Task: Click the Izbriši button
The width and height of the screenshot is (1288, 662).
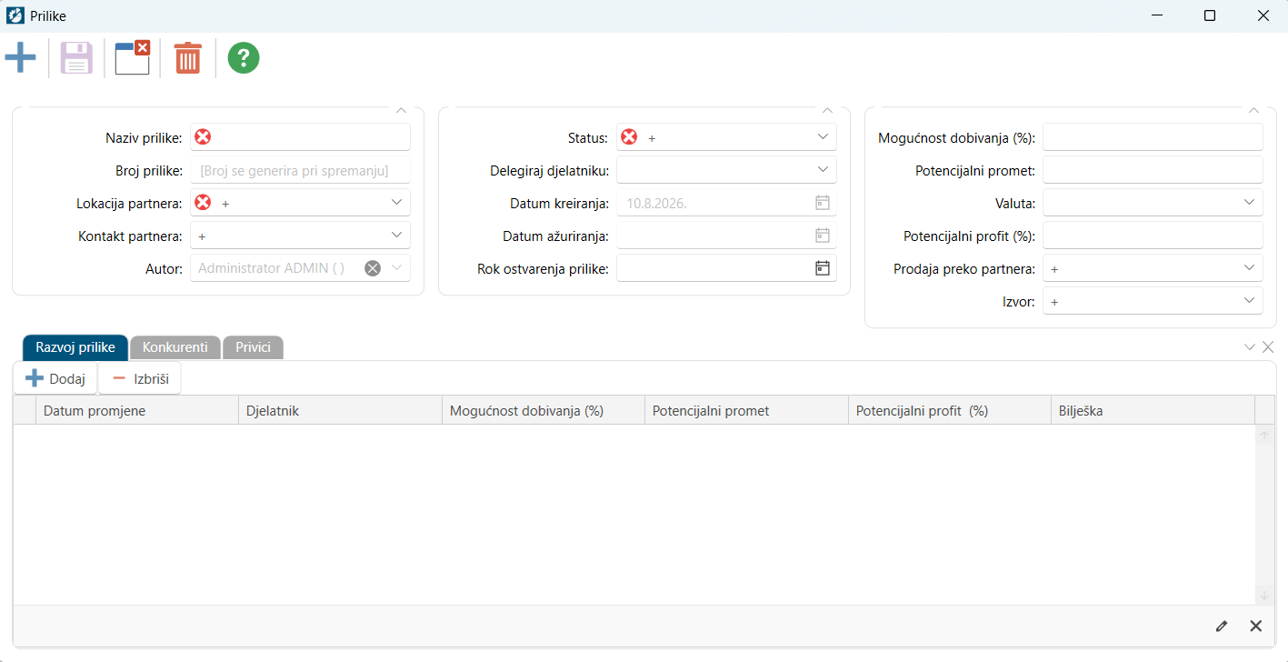Action: tap(140, 378)
